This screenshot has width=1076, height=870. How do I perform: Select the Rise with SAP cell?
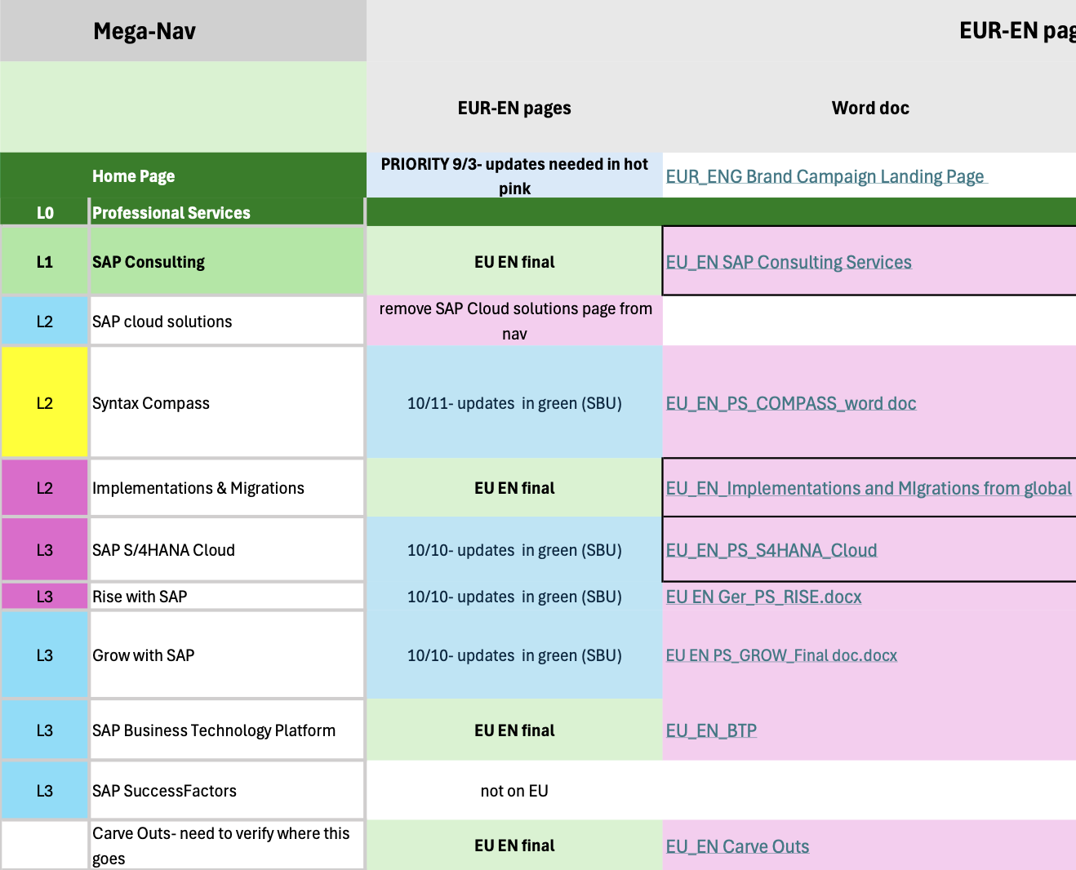click(227, 597)
